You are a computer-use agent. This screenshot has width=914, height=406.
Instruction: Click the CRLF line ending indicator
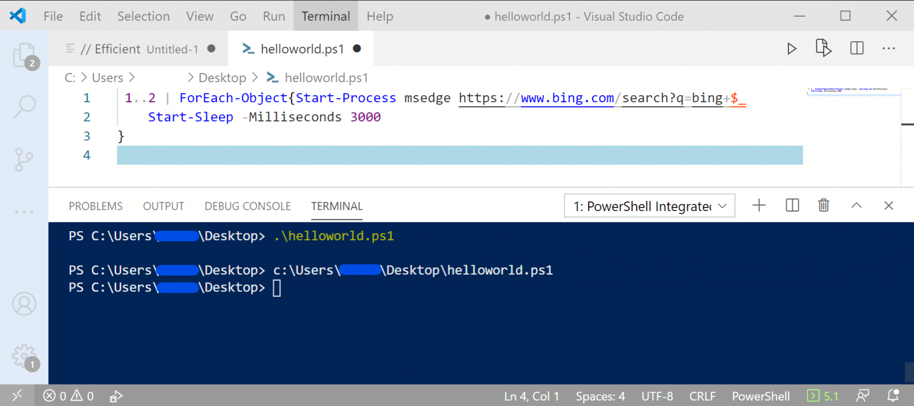point(702,396)
